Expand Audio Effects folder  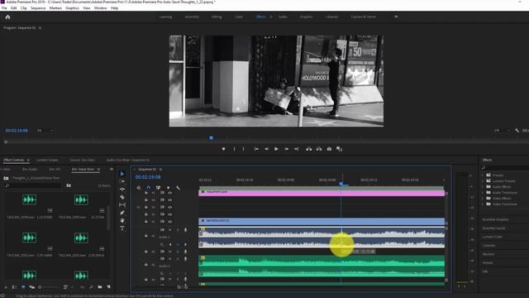coord(483,186)
